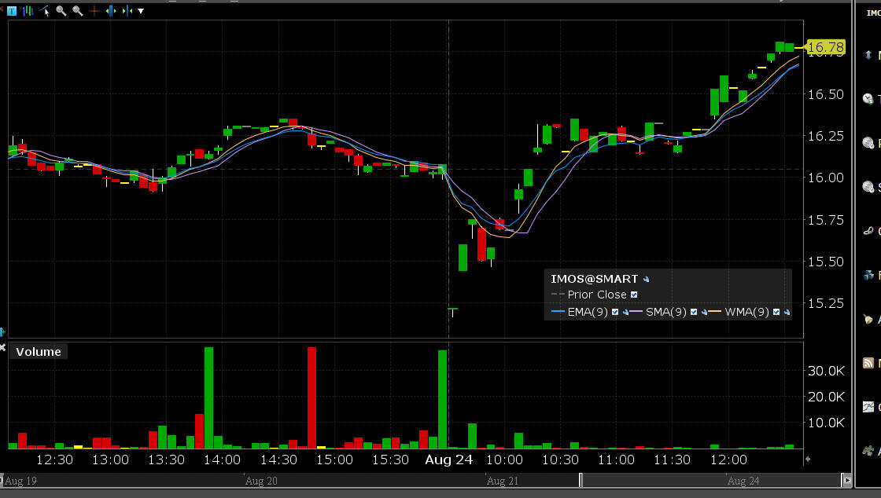
Task: Toggle the SMA(9) indicator checkbox
Action: tap(694, 312)
